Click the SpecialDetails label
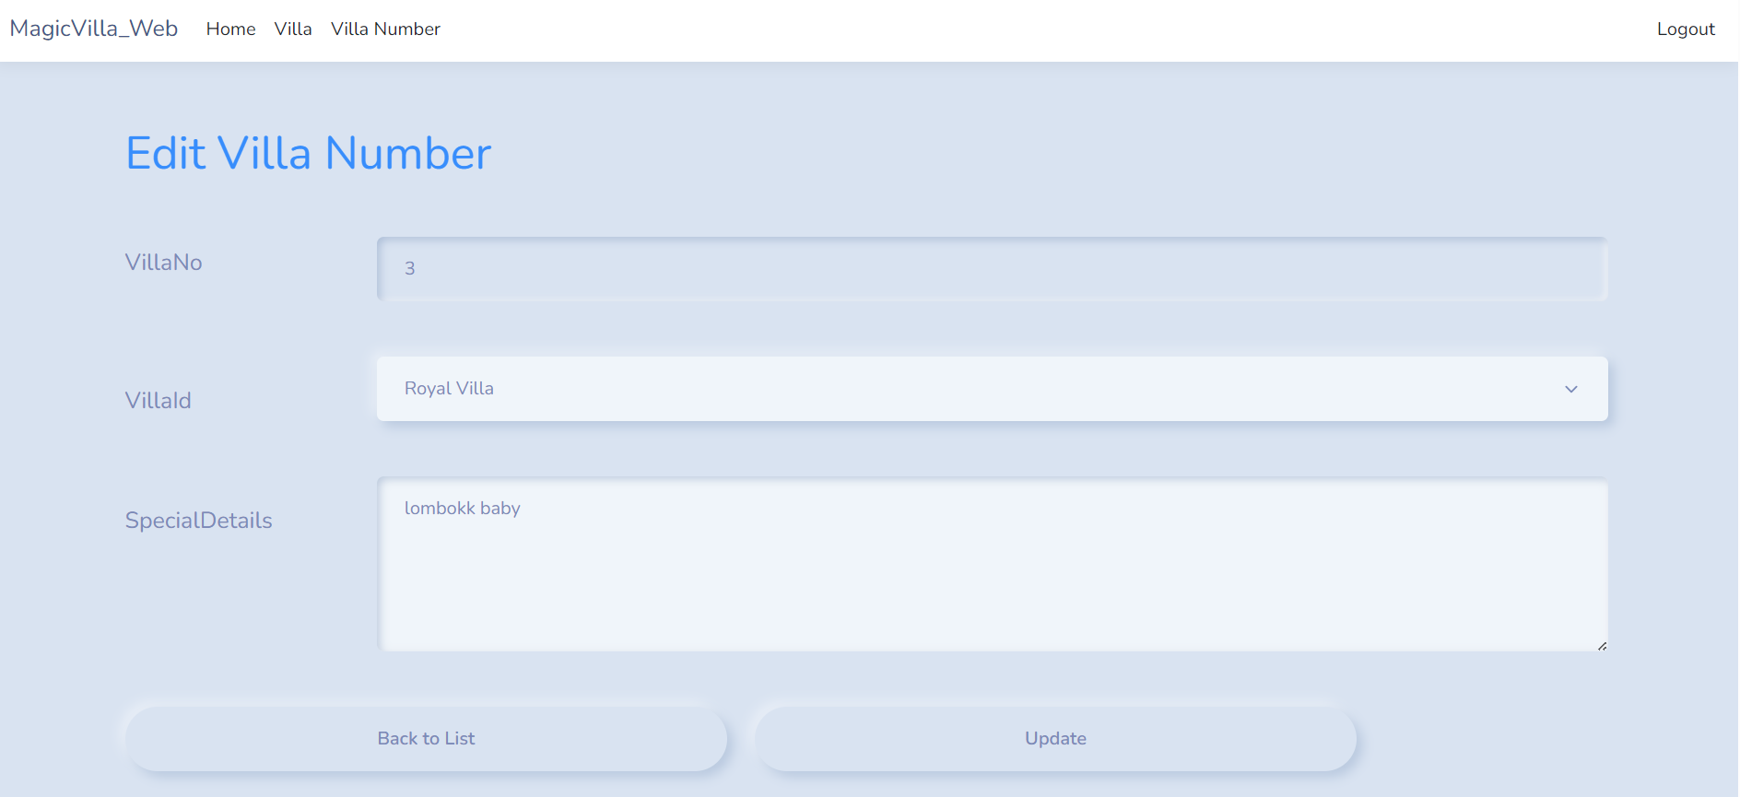This screenshot has height=797, width=1740. tap(198, 521)
